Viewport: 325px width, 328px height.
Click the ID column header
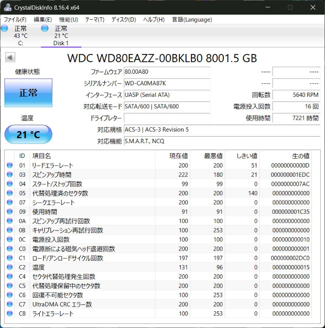tap(22, 156)
